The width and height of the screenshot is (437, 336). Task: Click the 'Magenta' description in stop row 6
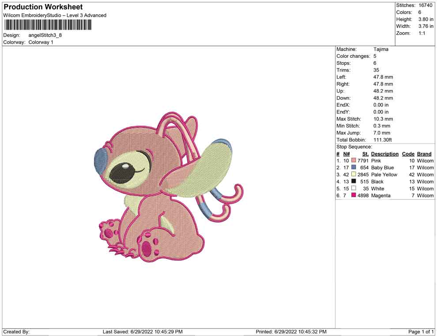pyautogui.click(x=380, y=195)
